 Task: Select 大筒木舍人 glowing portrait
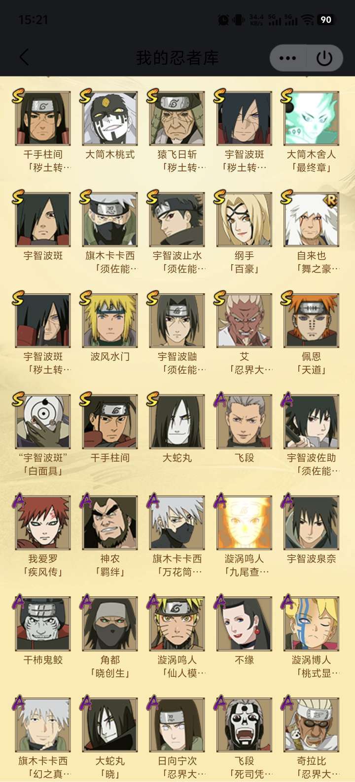[311, 118]
